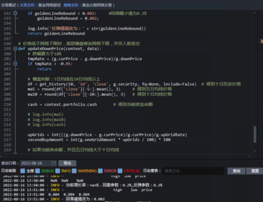Click the 查询 query button

click(236, 171)
